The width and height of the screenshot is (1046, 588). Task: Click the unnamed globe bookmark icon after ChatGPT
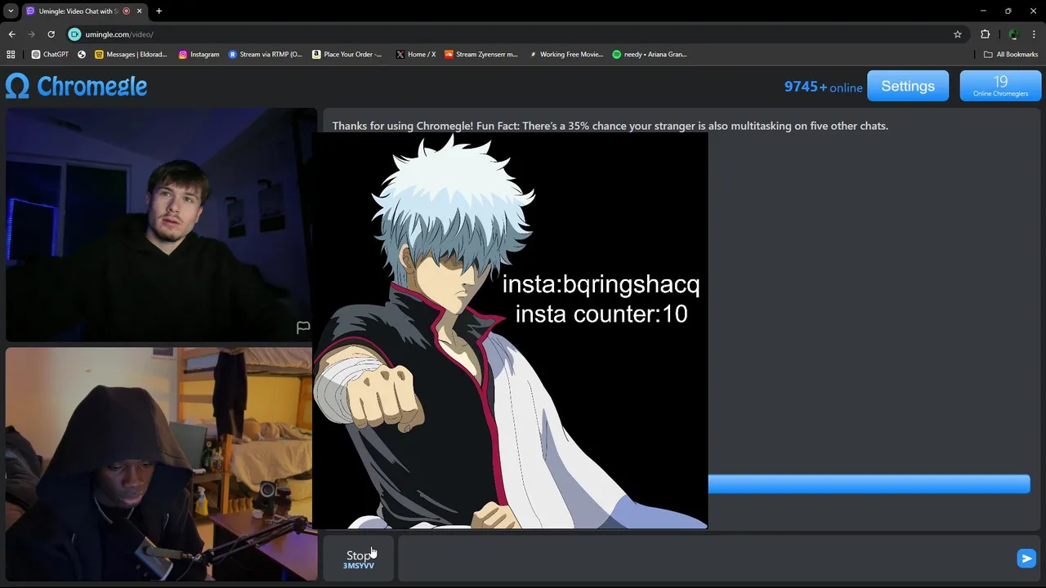coord(82,55)
